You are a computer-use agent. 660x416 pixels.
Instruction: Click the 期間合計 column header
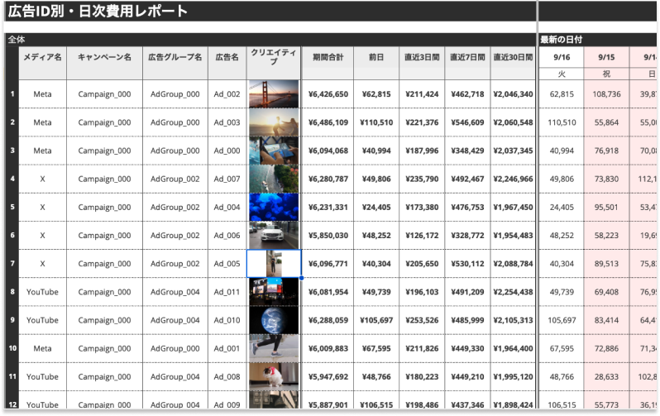[328, 58]
